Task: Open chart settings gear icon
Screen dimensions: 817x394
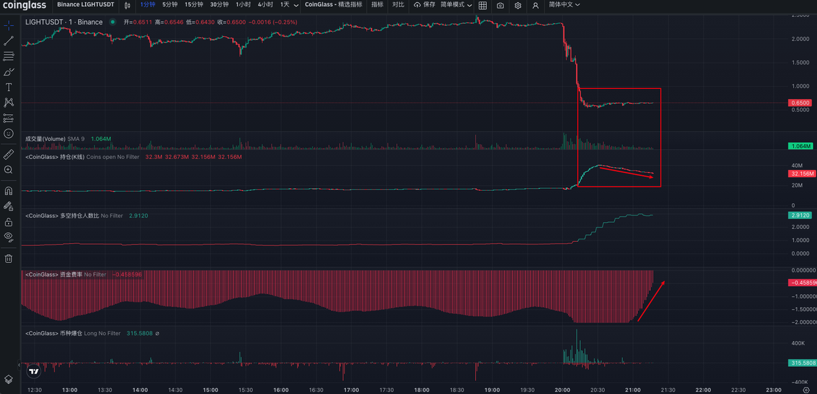Action: click(x=518, y=5)
